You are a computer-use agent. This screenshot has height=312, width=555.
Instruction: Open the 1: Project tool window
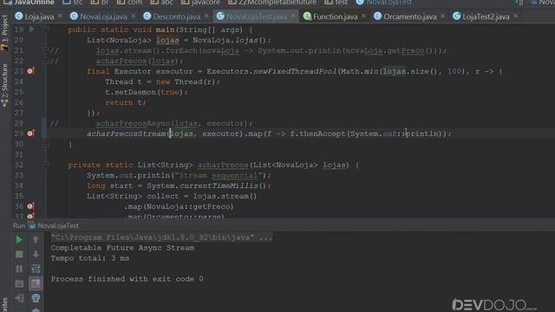click(4, 33)
